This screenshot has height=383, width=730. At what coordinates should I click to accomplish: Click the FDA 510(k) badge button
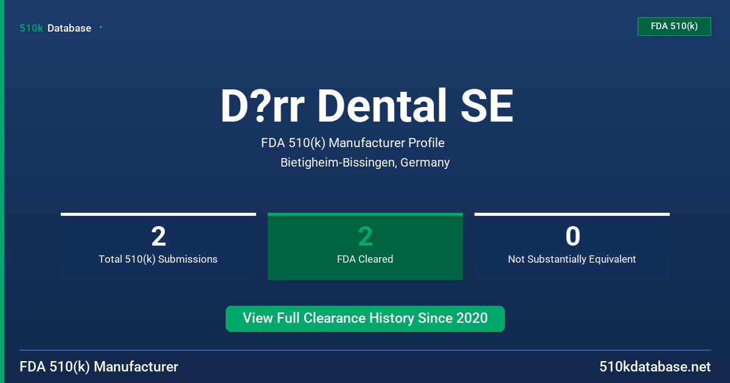click(674, 26)
